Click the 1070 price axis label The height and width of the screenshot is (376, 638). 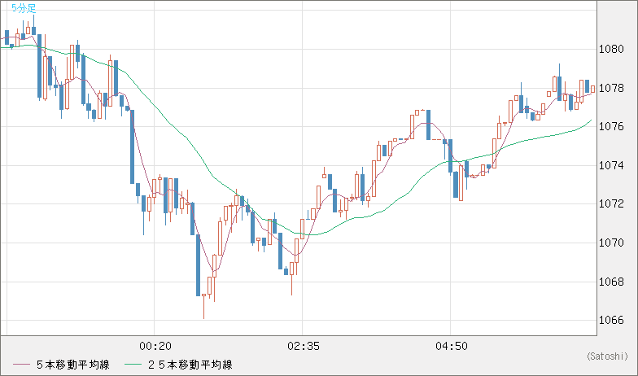pos(612,243)
